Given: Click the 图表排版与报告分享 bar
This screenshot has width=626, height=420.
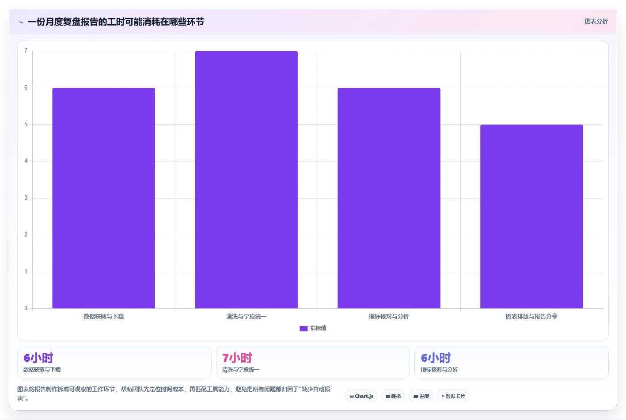Looking at the screenshot, I should point(531,217).
